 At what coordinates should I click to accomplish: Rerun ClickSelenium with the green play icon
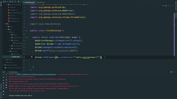[x=4, y=75]
